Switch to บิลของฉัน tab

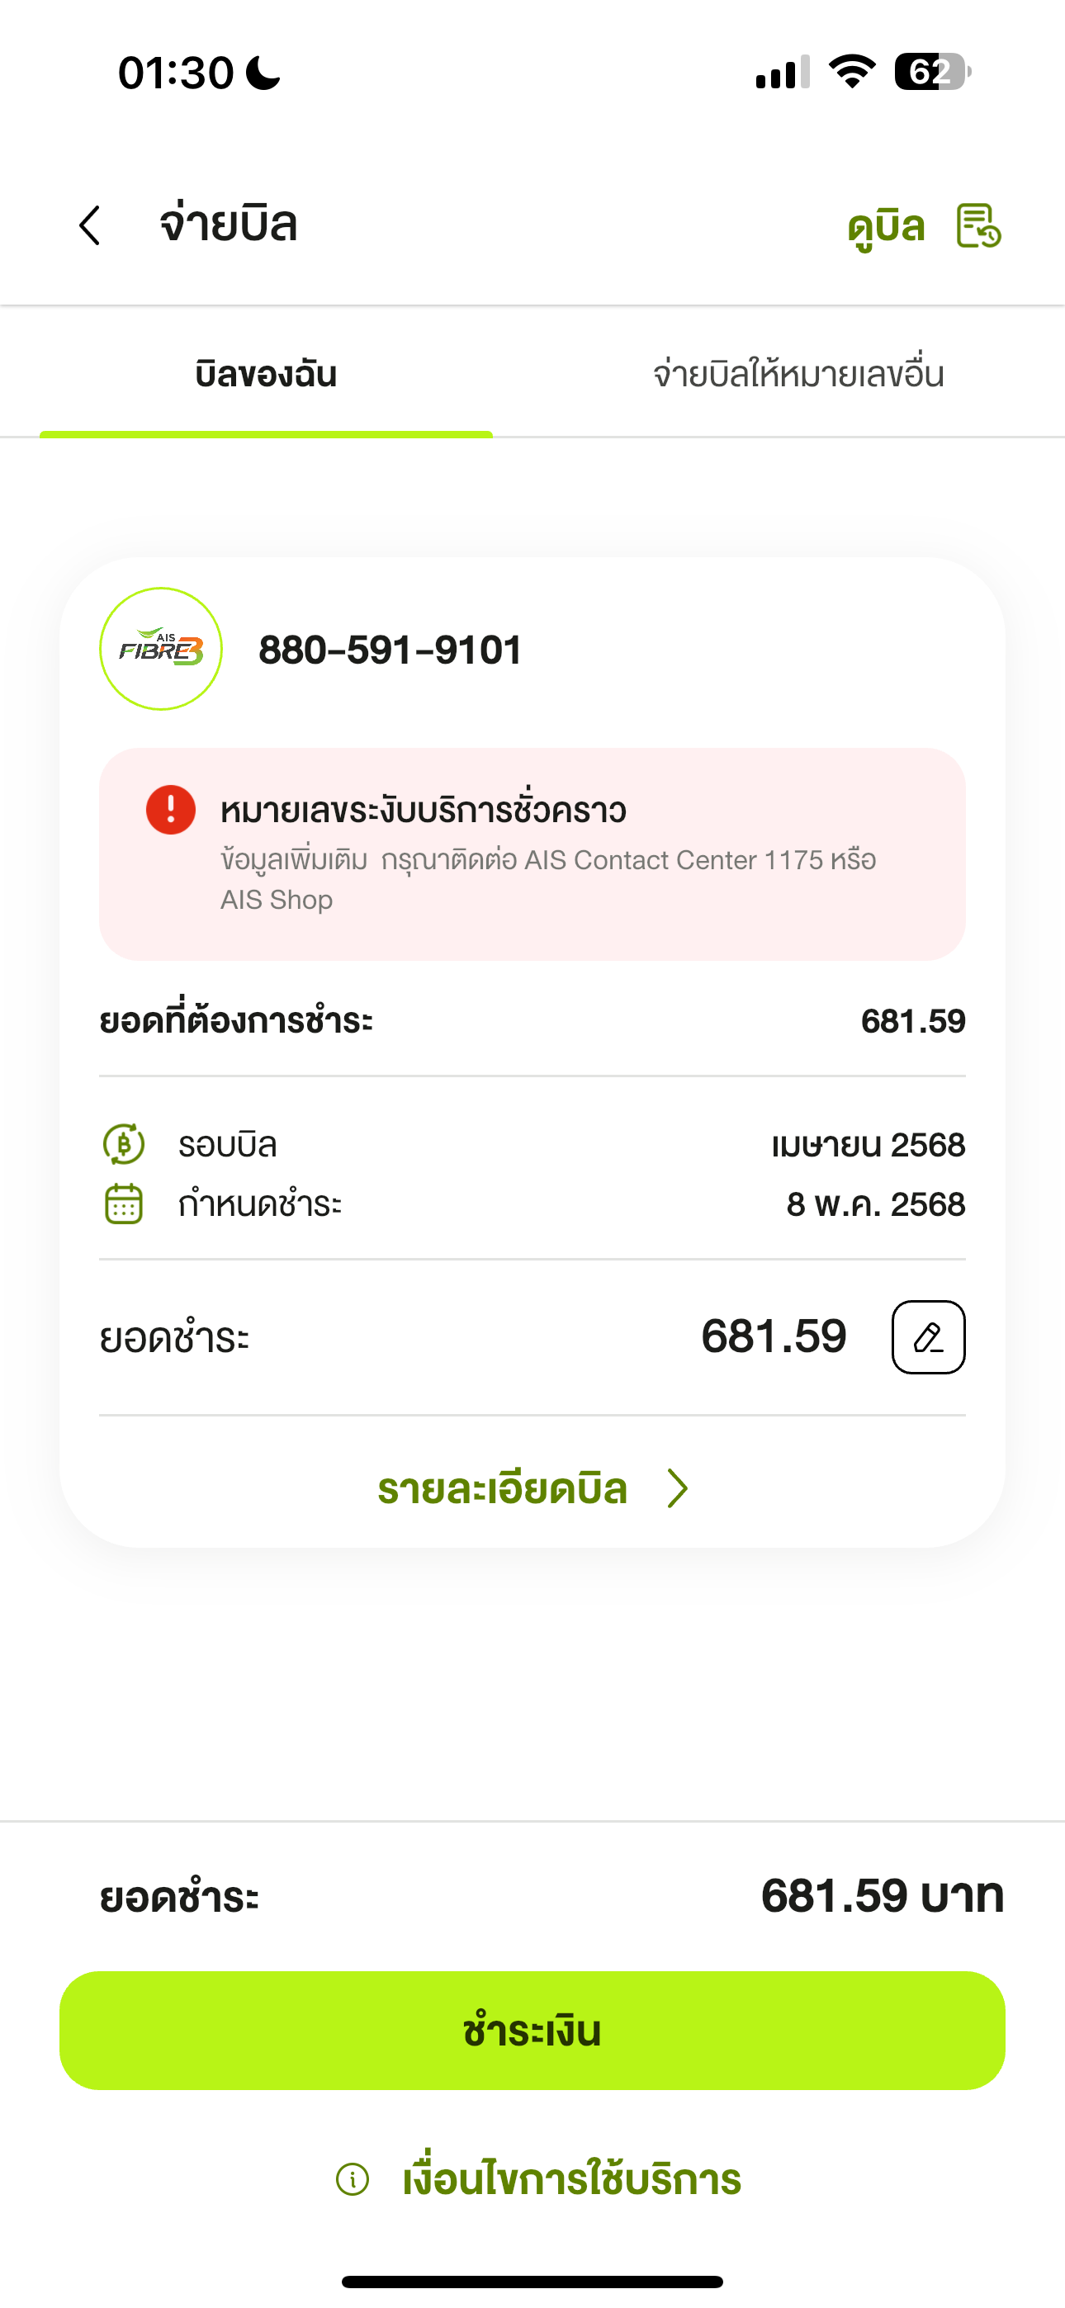point(266,374)
